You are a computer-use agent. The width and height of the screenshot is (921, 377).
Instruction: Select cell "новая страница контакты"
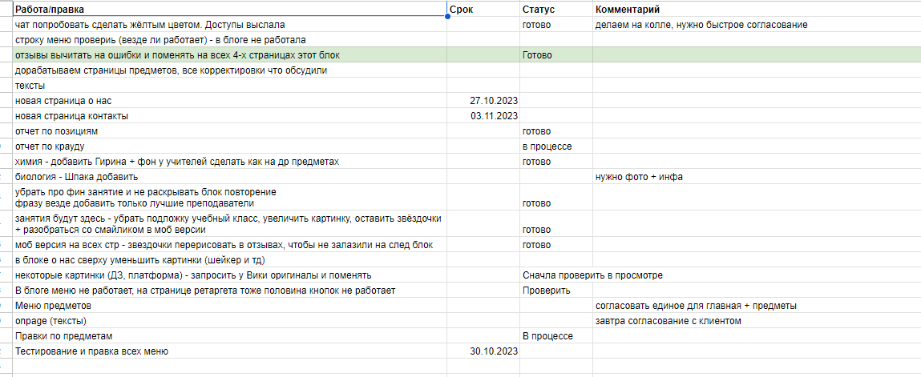point(230,116)
